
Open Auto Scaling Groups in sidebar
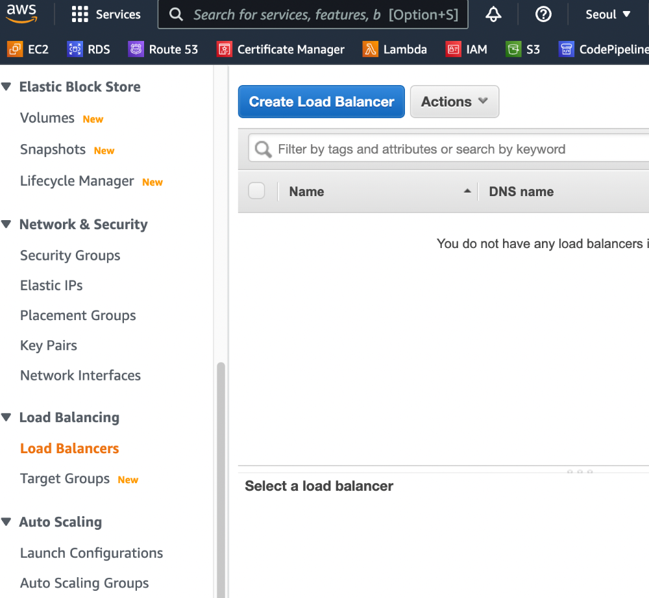pos(84,583)
